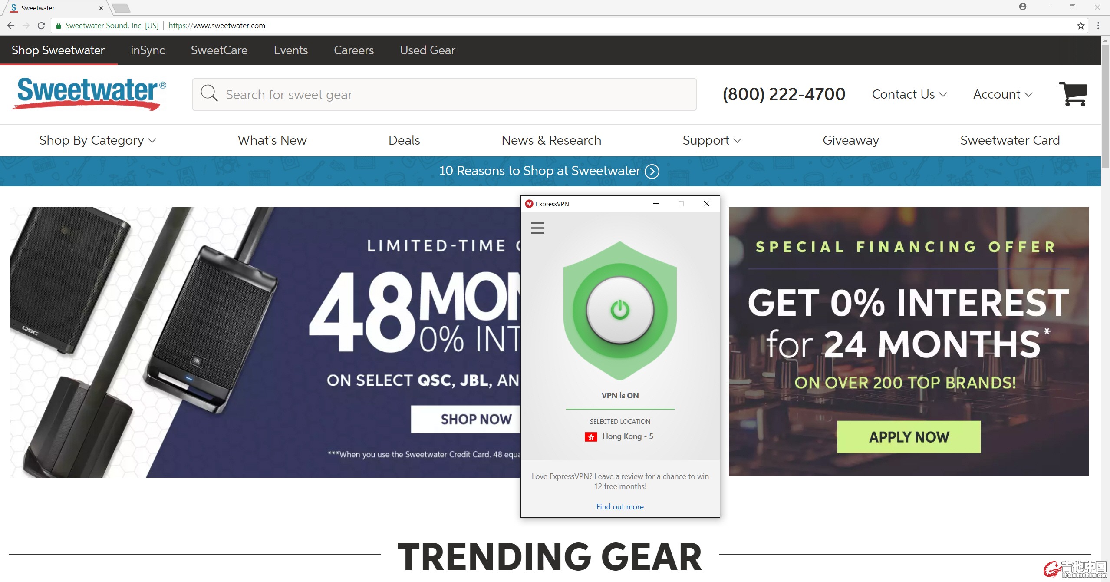The image size is (1110, 582).
Task: Click the VPN is ON status text
Action: 620,396
